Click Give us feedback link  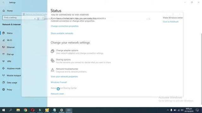click(170, 22)
